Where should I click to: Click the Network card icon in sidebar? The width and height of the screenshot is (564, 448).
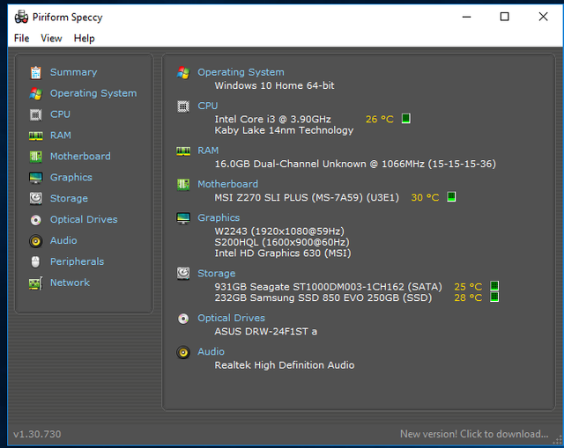click(35, 283)
